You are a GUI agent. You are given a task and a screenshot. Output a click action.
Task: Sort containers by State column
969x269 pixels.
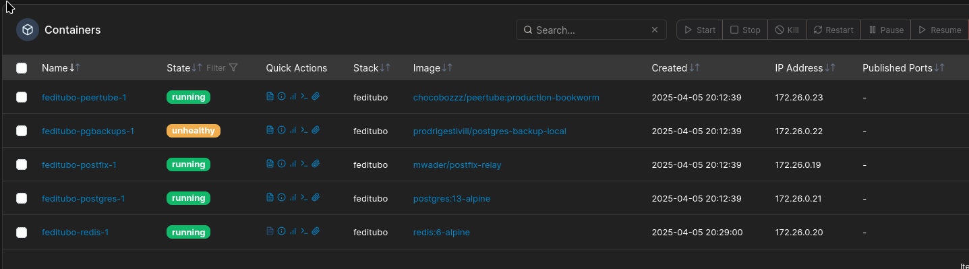184,68
